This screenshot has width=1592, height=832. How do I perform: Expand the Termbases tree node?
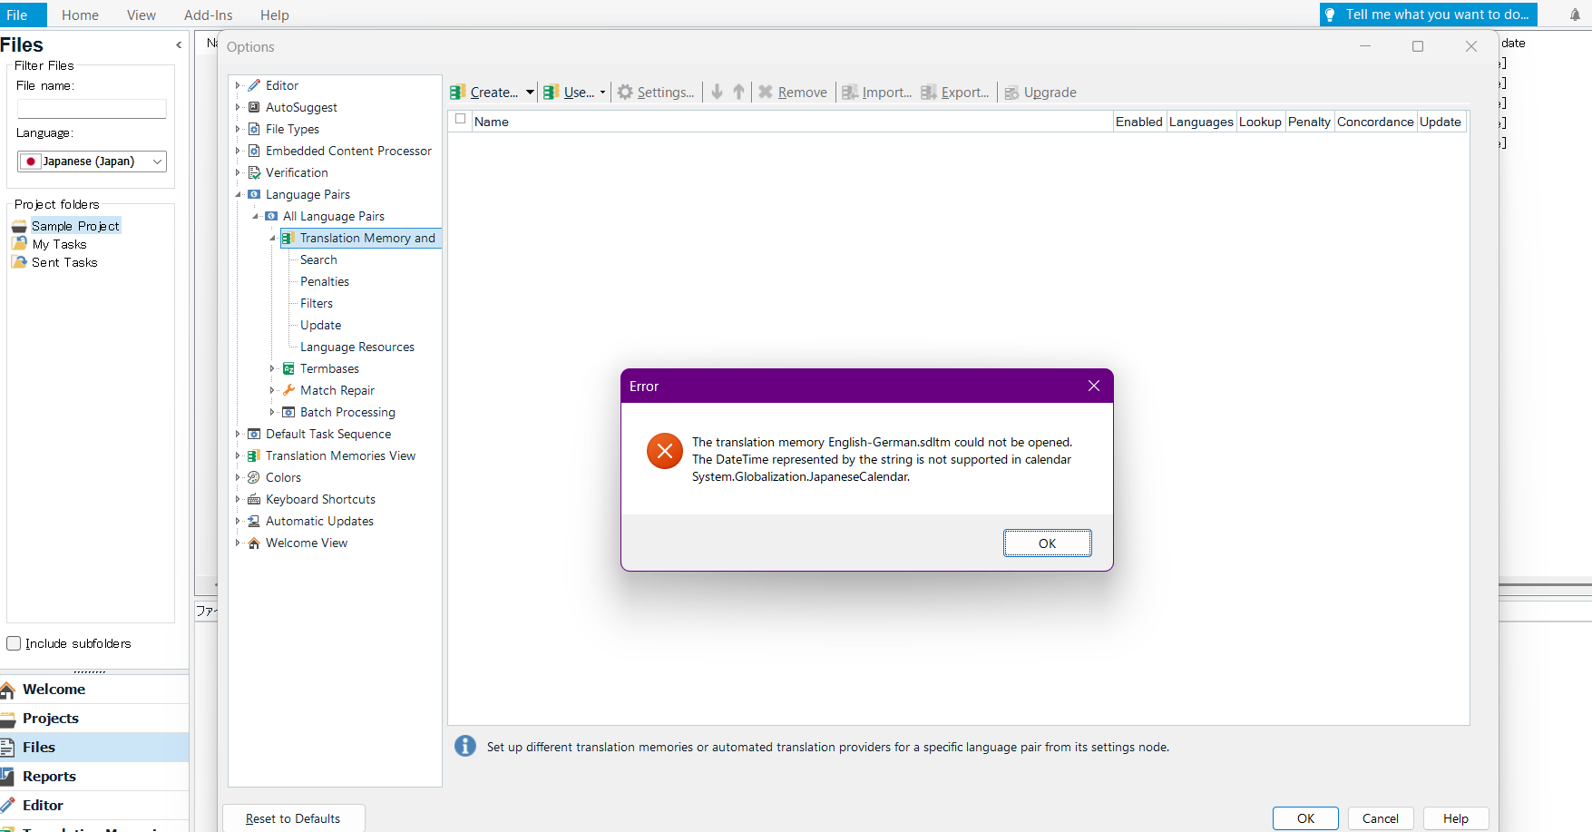pyautogui.click(x=272, y=368)
